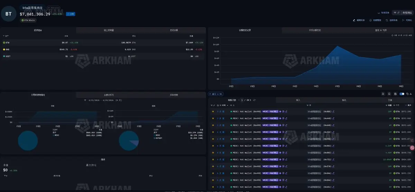Click the BTW price $0.07 cell
415x192 pixels.
pos(65,43)
